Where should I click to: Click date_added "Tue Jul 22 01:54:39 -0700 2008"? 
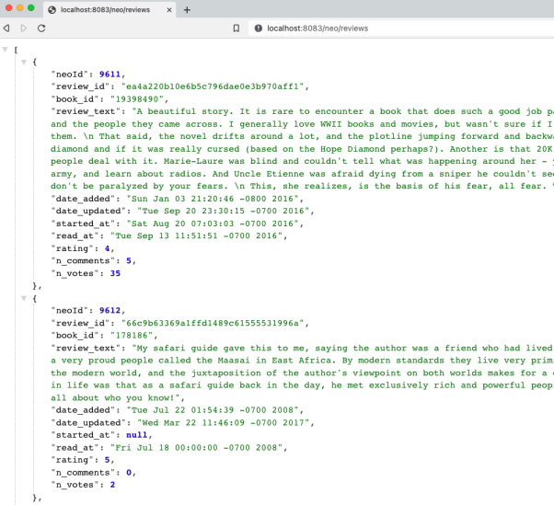coord(213,410)
